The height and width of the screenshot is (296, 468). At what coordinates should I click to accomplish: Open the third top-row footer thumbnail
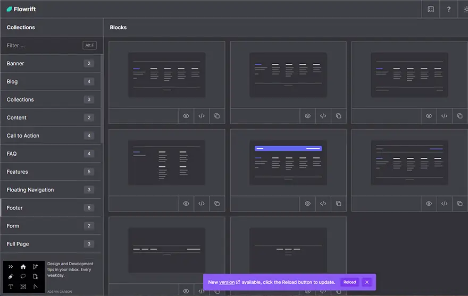pyautogui.click(x=410, y=75)
